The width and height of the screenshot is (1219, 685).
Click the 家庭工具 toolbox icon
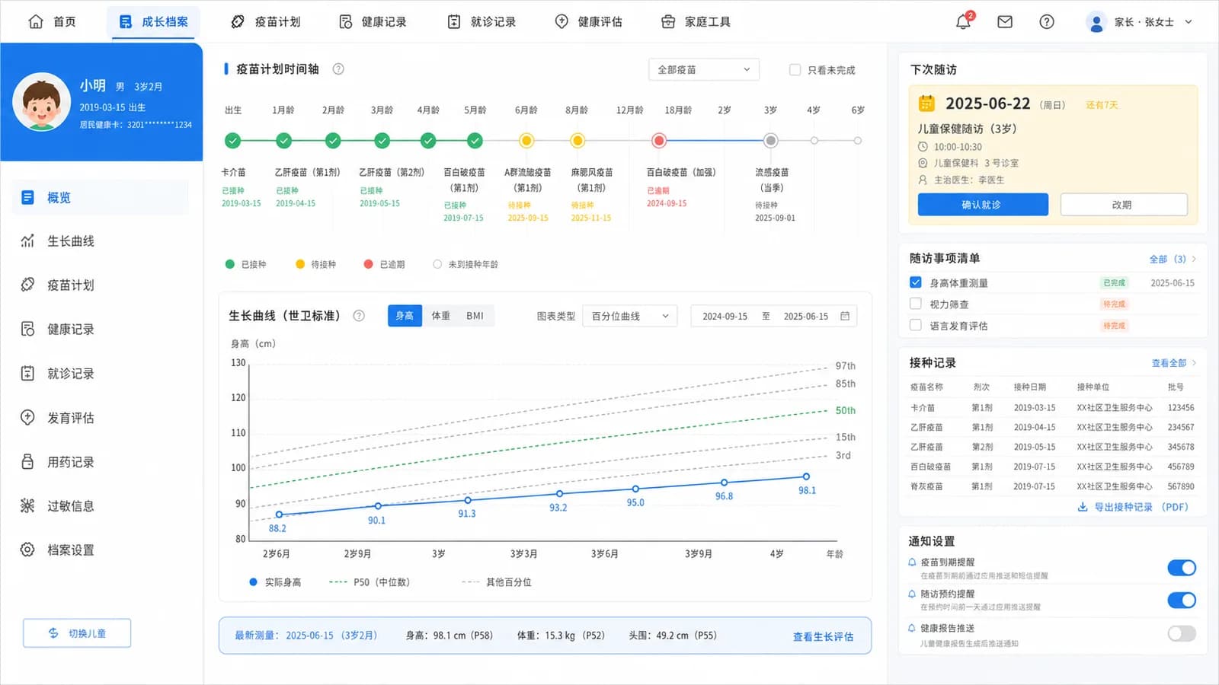[x=668, y=21]
